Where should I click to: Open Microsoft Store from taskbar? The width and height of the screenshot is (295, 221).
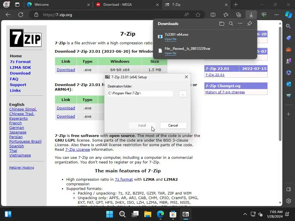[173, 214]
